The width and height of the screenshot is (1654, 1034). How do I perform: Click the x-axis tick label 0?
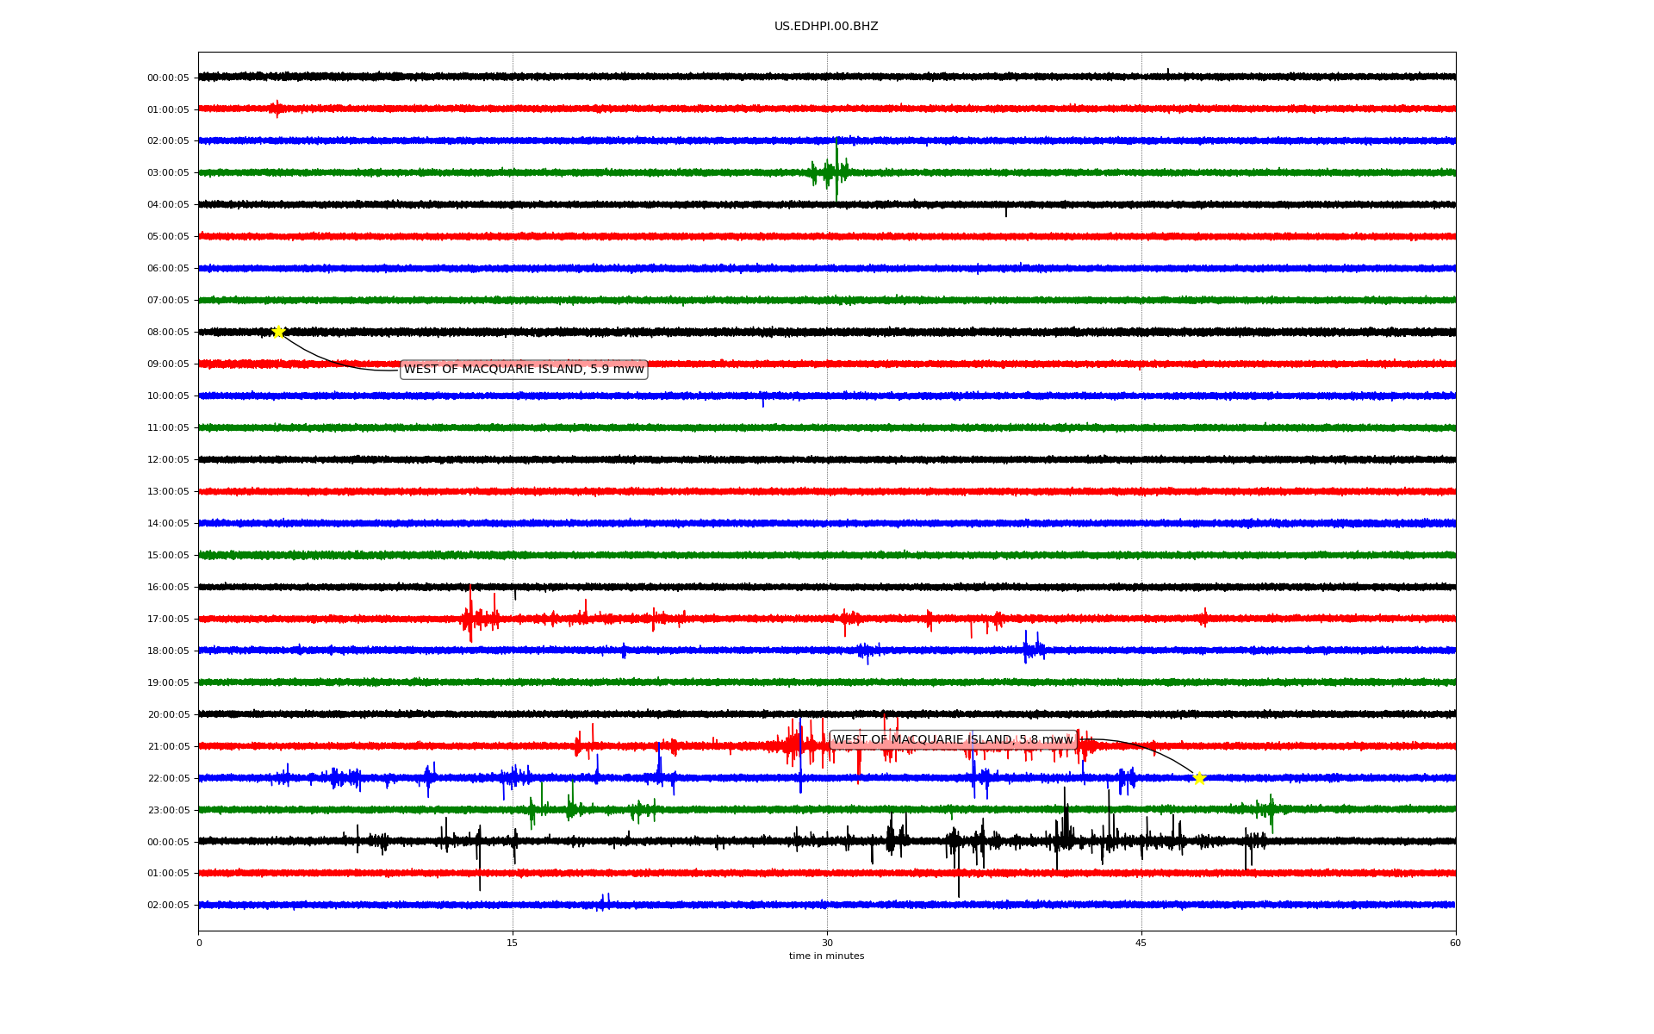199,943
